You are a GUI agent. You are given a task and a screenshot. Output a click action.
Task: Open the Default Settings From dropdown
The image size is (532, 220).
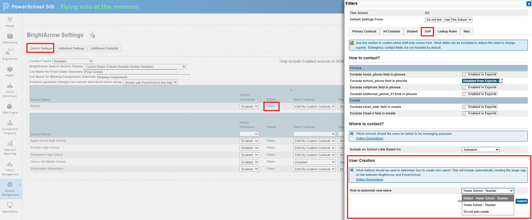point(449,20)
